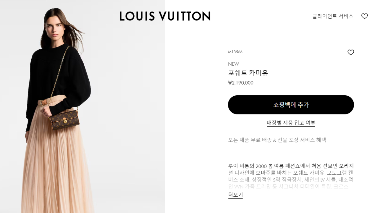Click the NEW label above product name
The height and width of the screenshot is (213, 372).
click(233, 64)
